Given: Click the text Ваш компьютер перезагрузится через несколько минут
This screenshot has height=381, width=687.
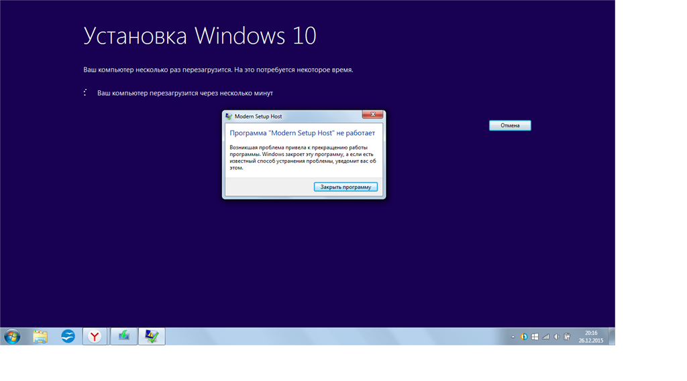Looking at the screenshot, I should [x=185, y=93].
